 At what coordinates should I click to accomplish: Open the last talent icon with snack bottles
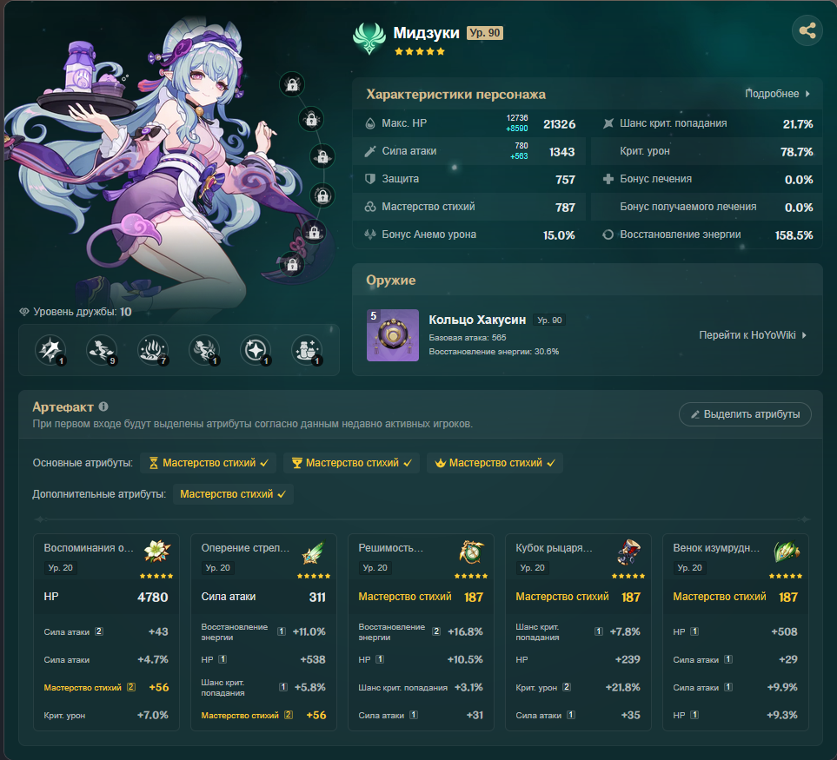(307, 350)
